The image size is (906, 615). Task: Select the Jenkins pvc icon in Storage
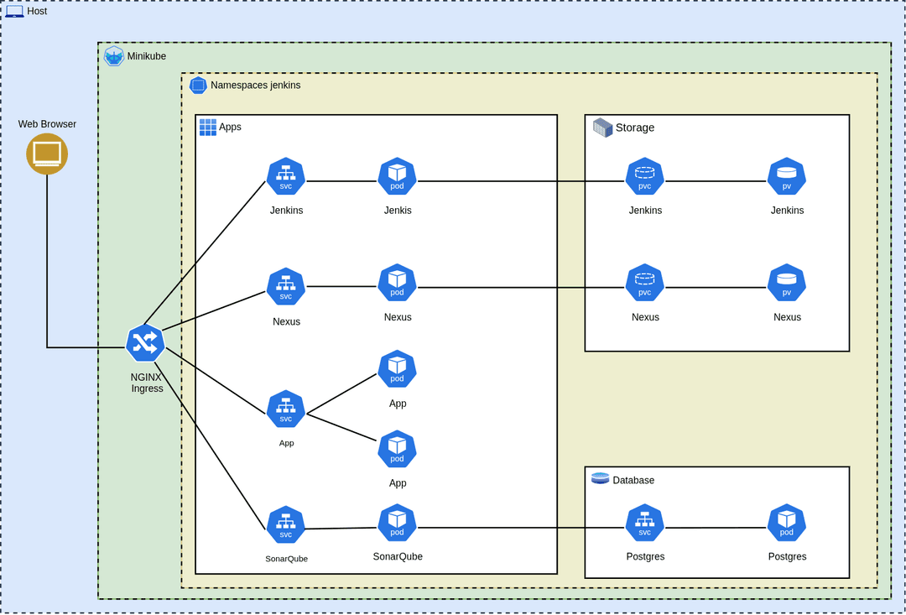(644, 176)
